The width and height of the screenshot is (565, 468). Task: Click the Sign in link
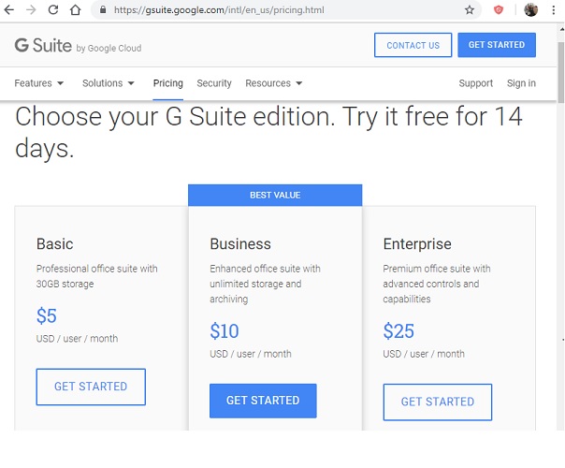coord(521,83)
